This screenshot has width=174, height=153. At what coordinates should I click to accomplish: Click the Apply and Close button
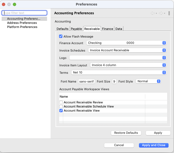(154, 145)
